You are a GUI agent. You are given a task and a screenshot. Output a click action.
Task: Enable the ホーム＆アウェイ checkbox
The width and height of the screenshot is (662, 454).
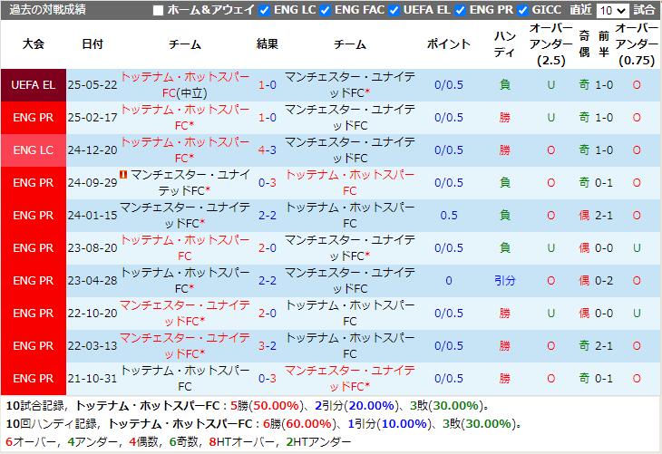(159, 11)
